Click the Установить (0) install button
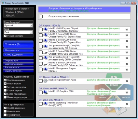The width and height of the screenshot is (138, 119). pos(19,44)
